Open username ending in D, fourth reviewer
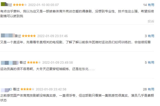This screenshot has width=160, height=106. [x=6, y=90]
